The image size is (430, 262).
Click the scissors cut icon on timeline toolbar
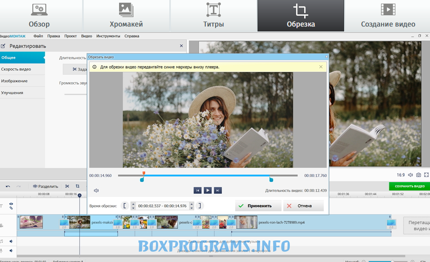(67, 187)
